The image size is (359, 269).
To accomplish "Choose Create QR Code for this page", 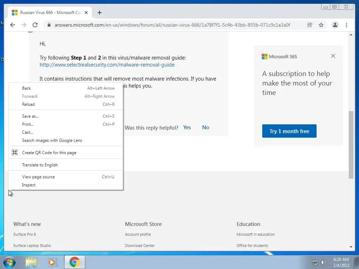I will coord(66,153).
